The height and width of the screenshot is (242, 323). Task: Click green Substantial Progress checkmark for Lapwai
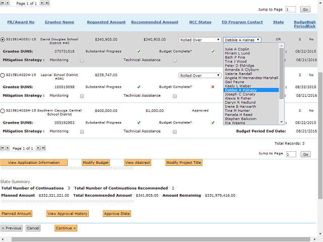click(x=139, y=87)
